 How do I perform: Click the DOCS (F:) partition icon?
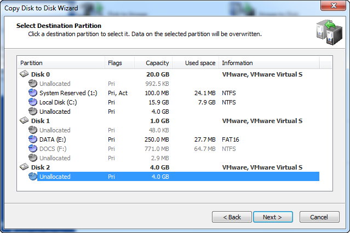[x=33, y=148]
